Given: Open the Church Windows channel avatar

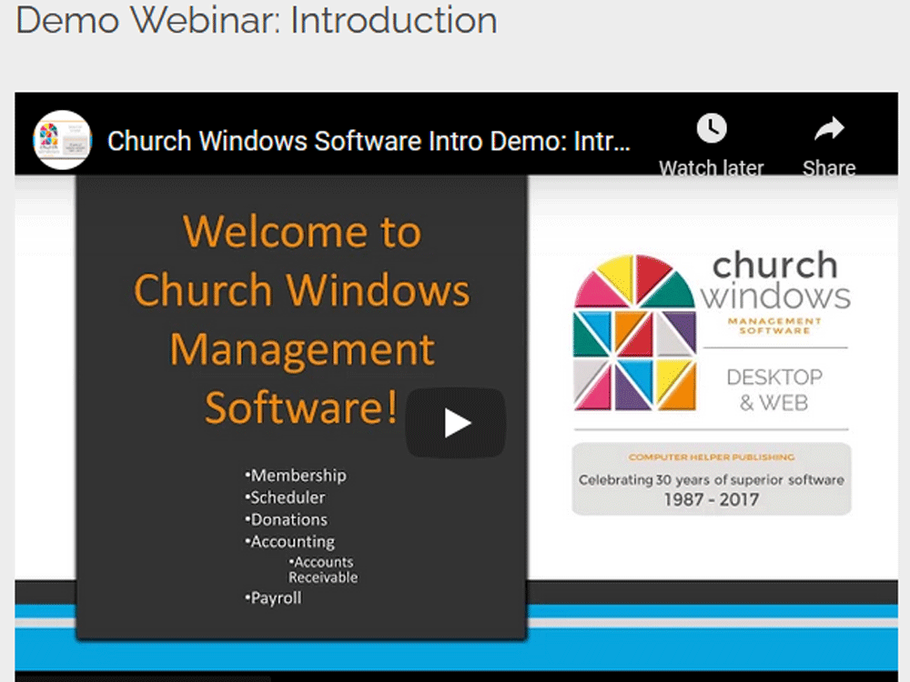Looking at the screenshot, I should click(62, 140).
